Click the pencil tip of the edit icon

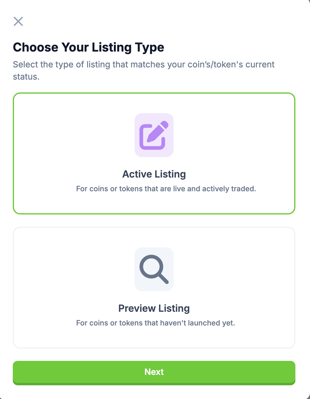coord(150,139)
